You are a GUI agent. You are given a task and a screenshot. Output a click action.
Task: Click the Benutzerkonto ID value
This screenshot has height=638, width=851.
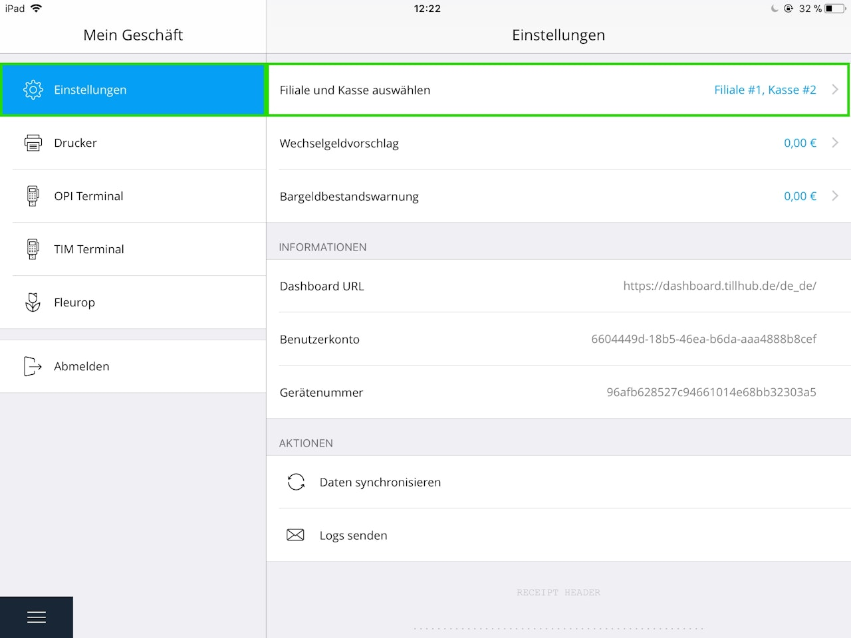click(x=703, y=339)
